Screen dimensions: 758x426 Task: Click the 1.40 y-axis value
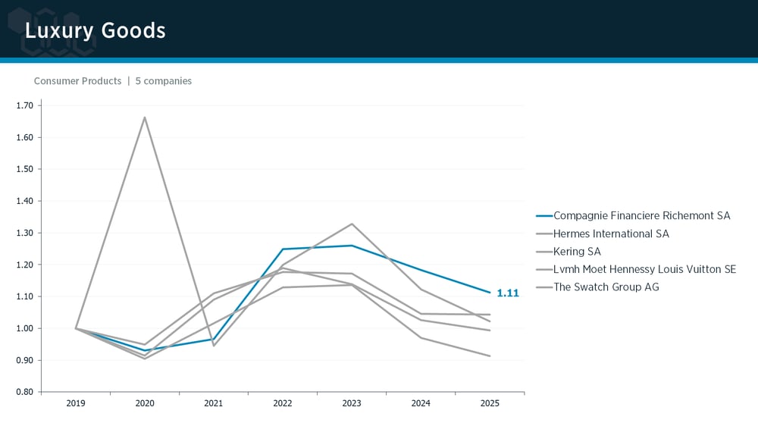point(25,201)
